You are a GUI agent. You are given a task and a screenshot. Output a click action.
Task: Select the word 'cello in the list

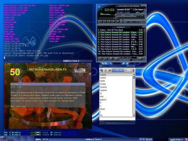point(116,81)
